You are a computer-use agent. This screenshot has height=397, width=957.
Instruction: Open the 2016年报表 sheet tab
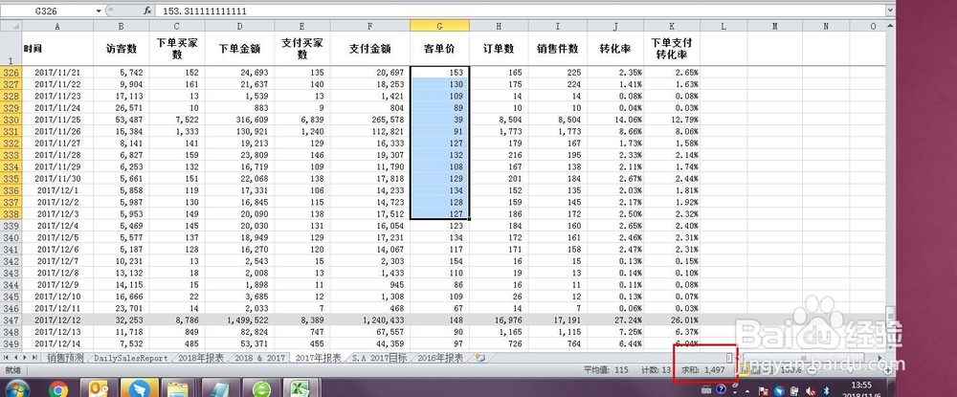point(440,358)
